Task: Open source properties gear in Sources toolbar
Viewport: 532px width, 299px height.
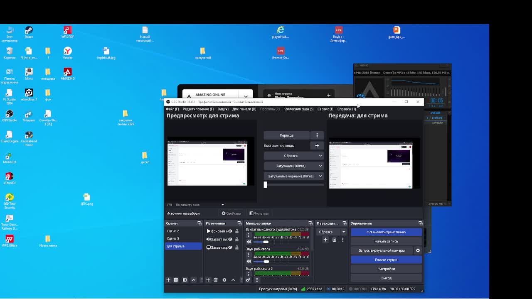Action: [224, 280]
